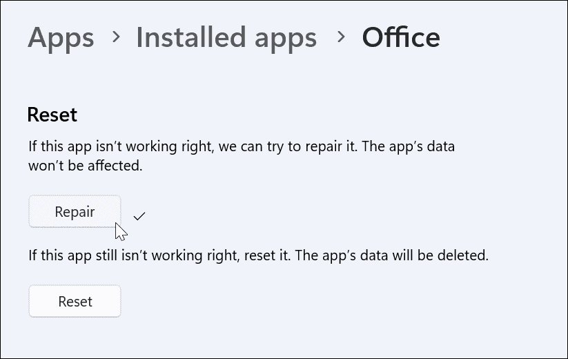Click the first breadcrumb separator arrow
568x359 pixels.
(x=115, y=37)
